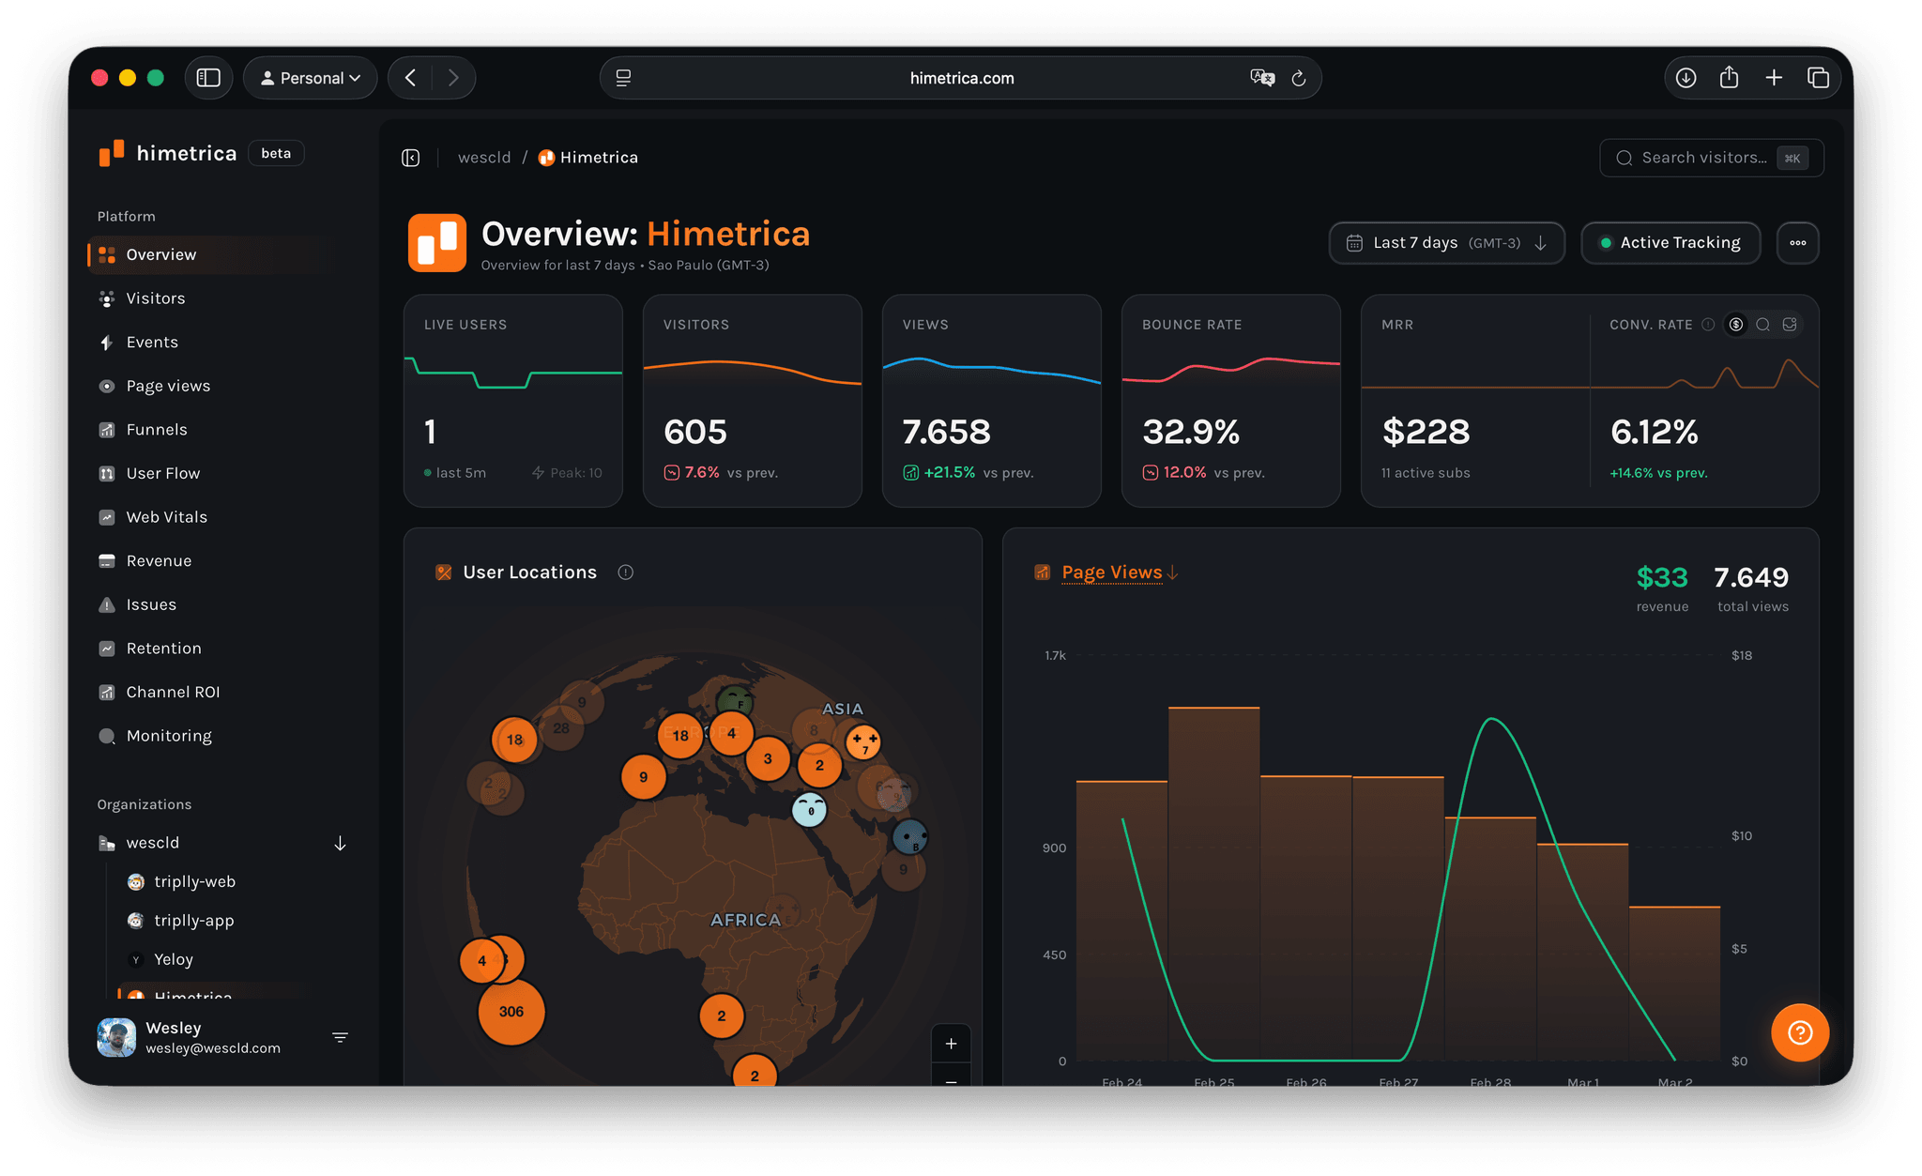The image size is (1922, 1176).
Task: Open the Personal profile dropdown
Action: pos(311,78)
